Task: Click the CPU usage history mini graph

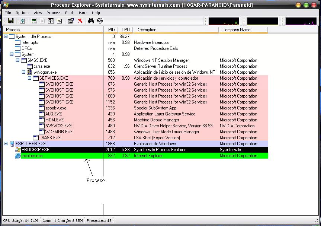Action: 224,21
